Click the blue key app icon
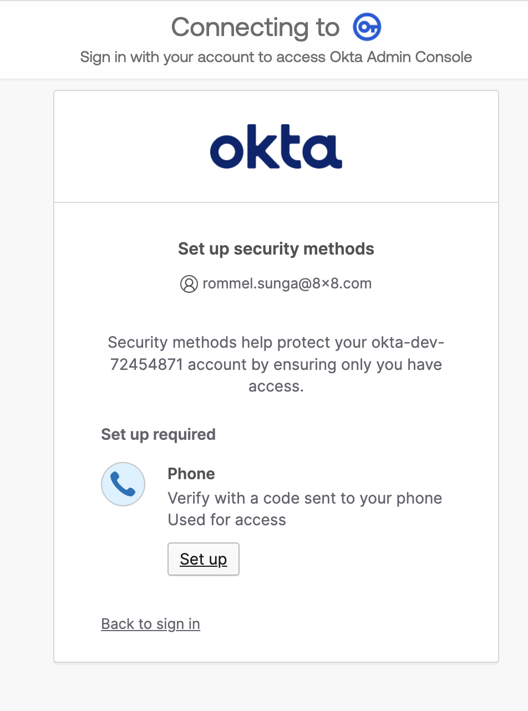Screen dimensions: 528x711 pyautogui.click(x=367, y=27)
